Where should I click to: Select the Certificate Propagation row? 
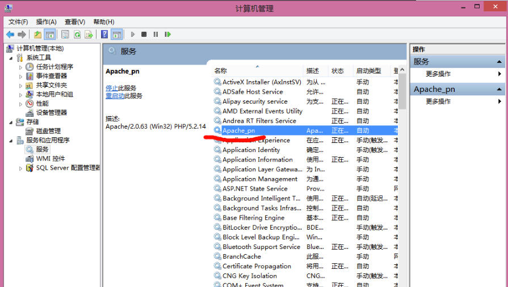point(305,266)
